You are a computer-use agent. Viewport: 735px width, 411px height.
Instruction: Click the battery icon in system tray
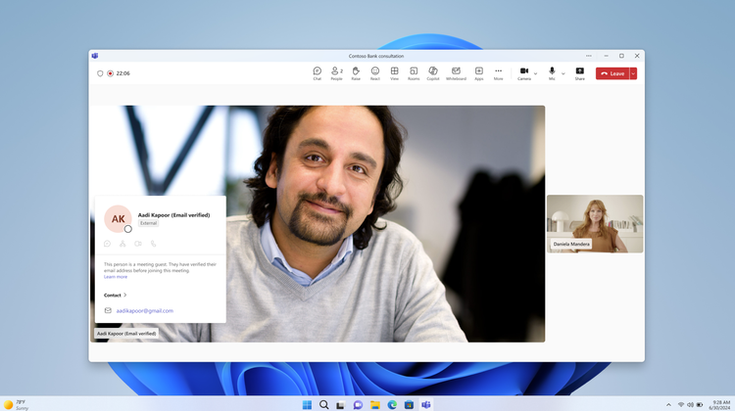pos(700,405)
